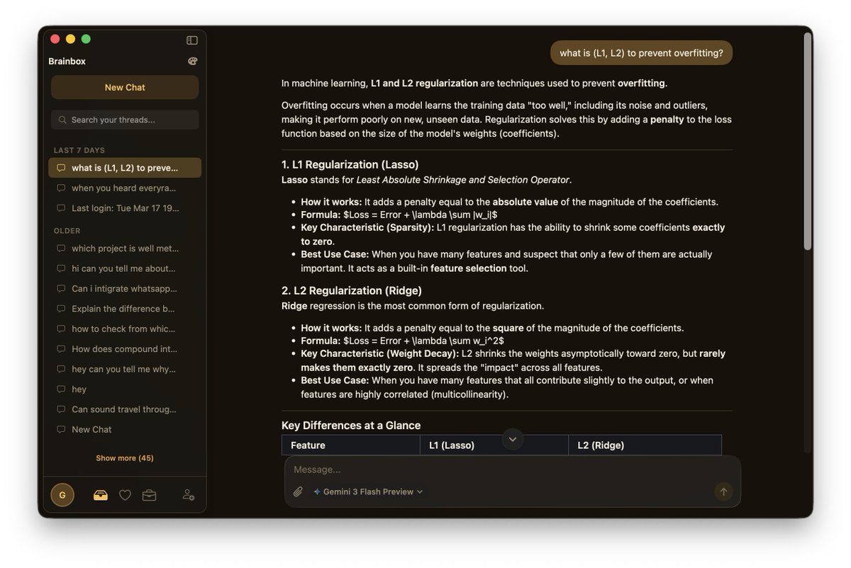Click 'Key Characteristic (Weight Decay):' bullet text
This screenshot has height=568, width=851.
coord(380,353)
